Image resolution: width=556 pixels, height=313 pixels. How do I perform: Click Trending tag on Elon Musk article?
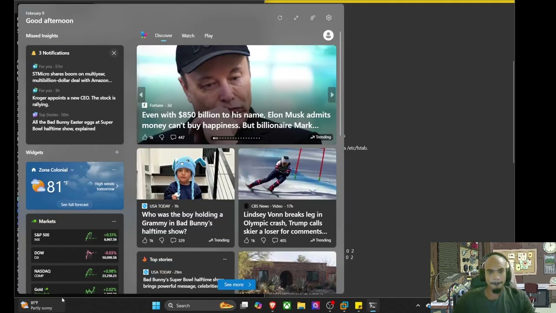click(x=321, y=137)
